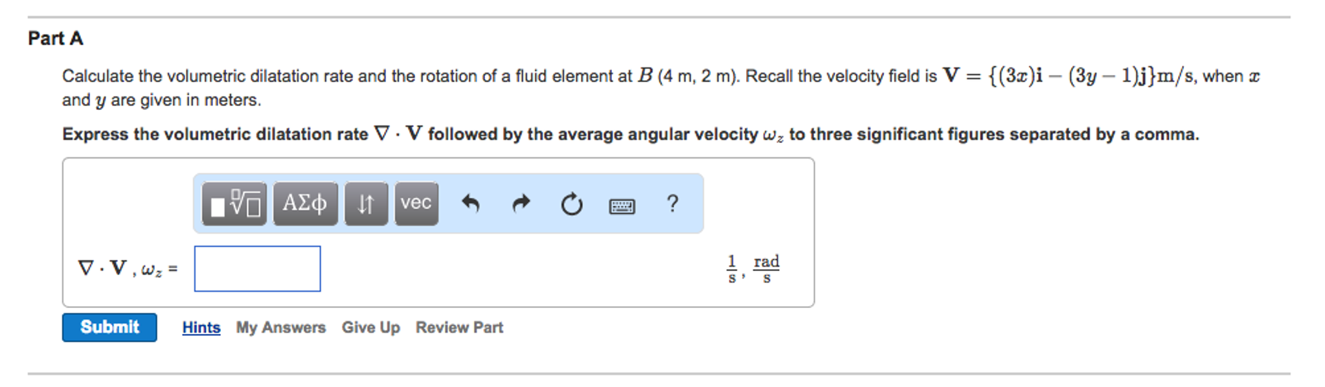Open the Hints link
1325x387 pixels.
(x=201, y=327)
